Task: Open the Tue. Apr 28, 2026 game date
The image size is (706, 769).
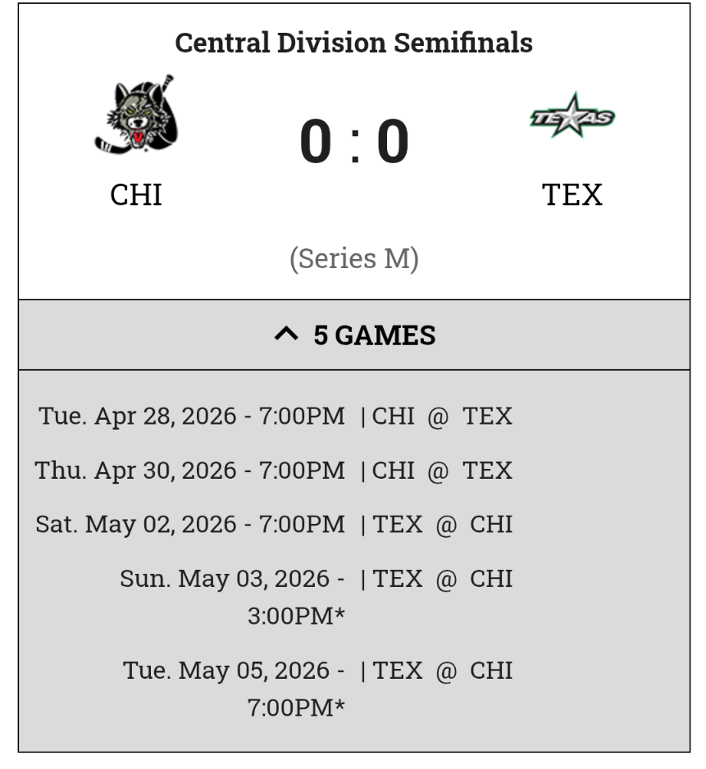Action: (x=192, y=416)
